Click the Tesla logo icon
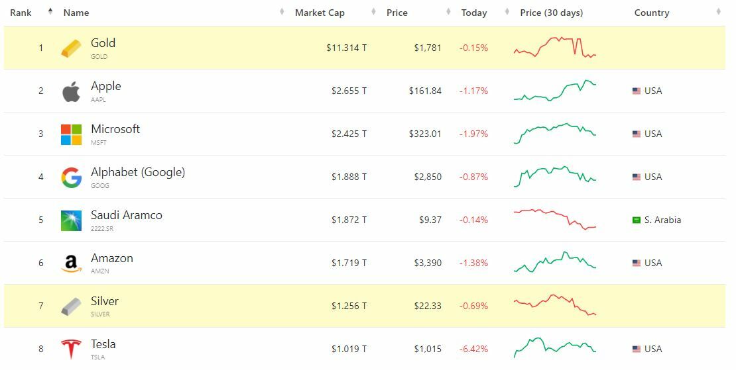The image size is (736, 370). (71, 349)
